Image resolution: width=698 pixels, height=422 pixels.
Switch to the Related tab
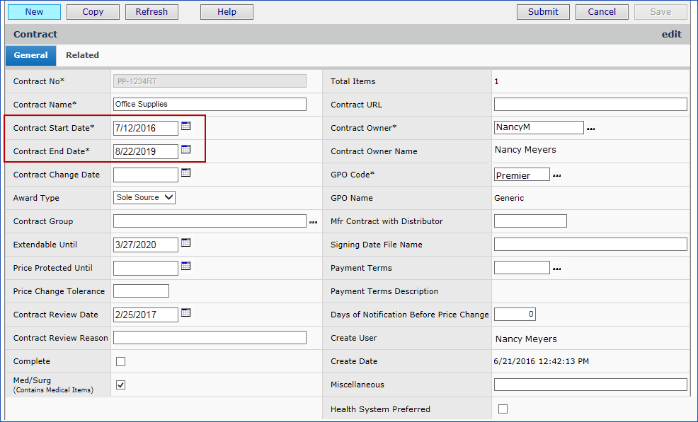coord(82,55)
